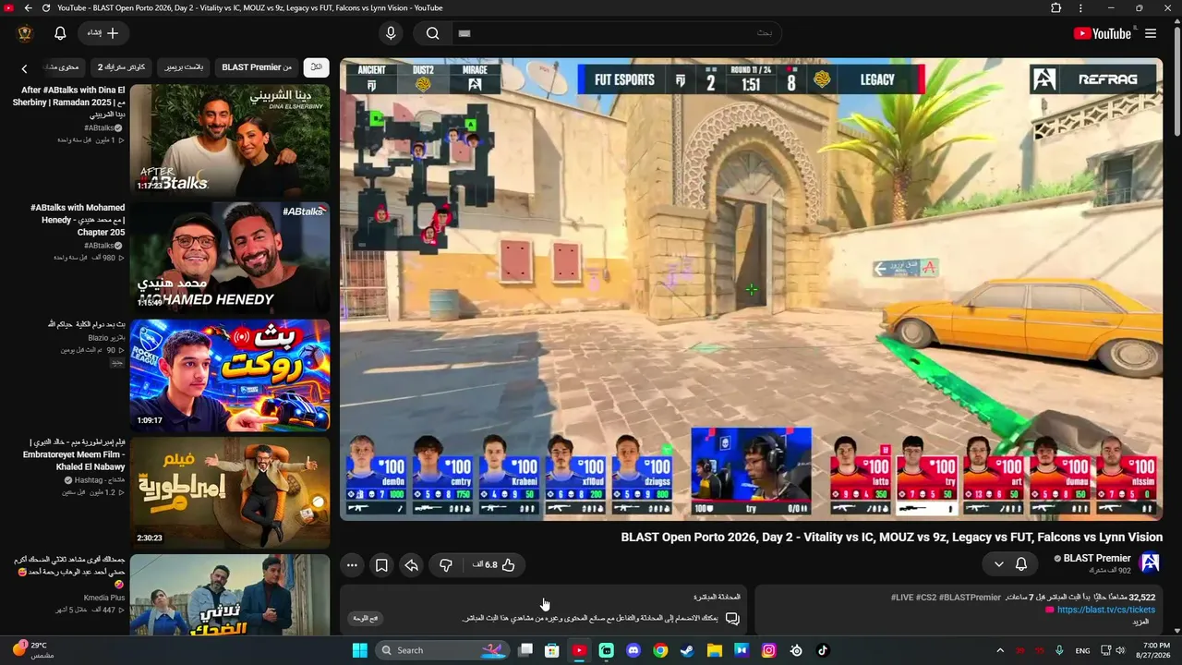Select the الكل filter chip
The height and width of the screenshot is (665, 1182).
[x=316, y=67]
